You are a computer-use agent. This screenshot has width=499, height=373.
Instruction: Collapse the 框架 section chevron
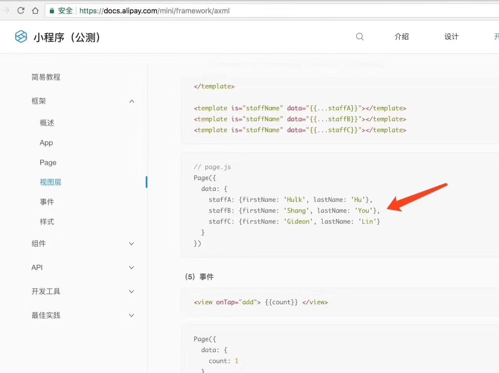click(x=132, y=101)
